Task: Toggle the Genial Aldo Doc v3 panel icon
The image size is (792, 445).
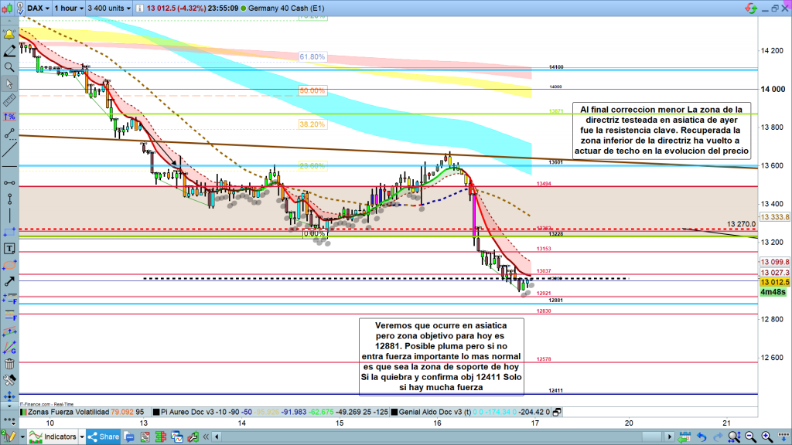Action: pos(556,413)
